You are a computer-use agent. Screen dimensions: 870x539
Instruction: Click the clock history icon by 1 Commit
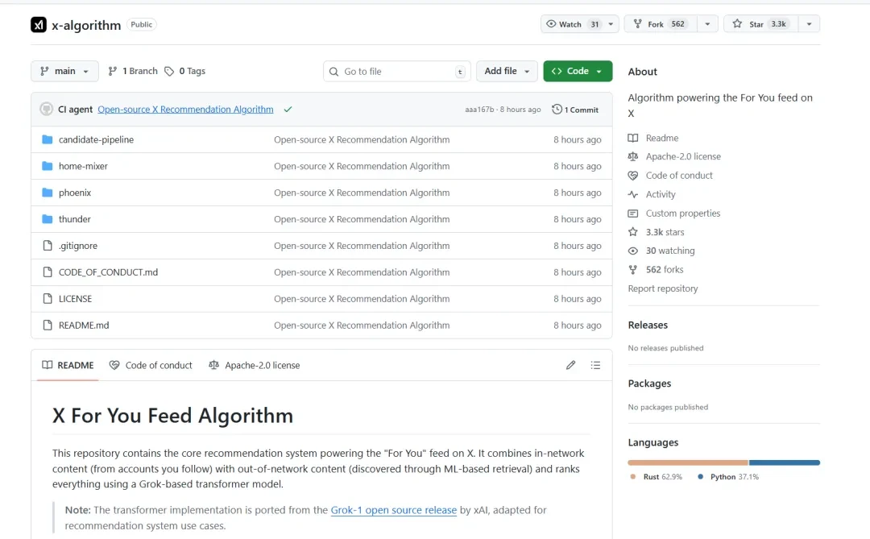(557, 110)
